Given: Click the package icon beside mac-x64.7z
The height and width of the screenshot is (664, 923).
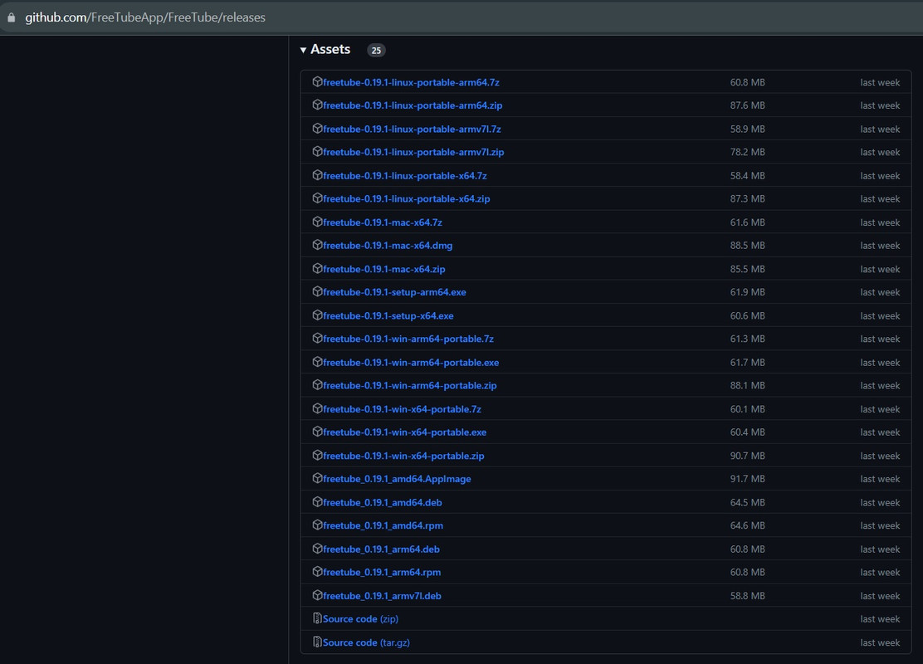Looking at the screenshot, I should pyautogui.click(x=317, y=222).
